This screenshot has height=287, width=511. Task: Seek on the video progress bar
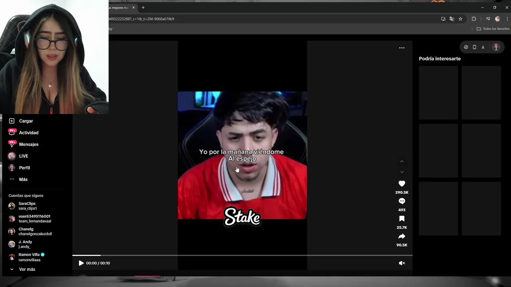(x=242, y=255)
